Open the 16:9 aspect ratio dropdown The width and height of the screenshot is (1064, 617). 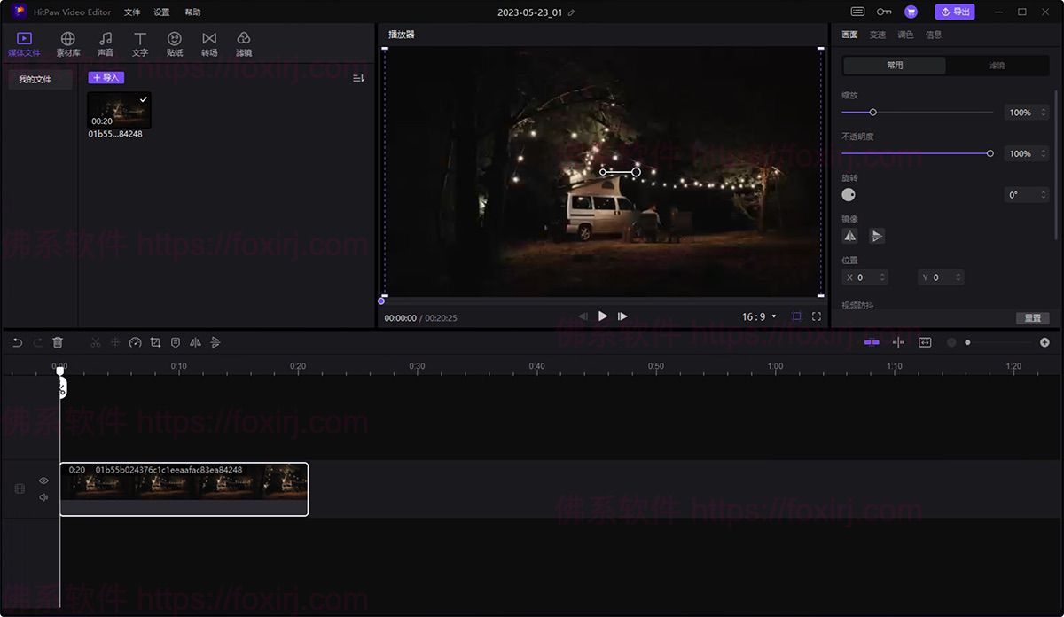[x=759, y=316]
